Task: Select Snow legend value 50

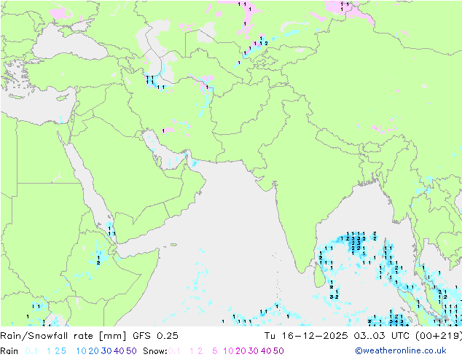Action: click(x=278, y=351)
